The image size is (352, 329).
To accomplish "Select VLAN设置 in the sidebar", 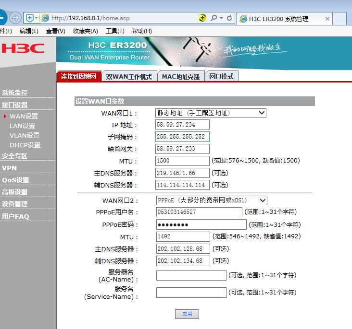I will pos(25,135).
